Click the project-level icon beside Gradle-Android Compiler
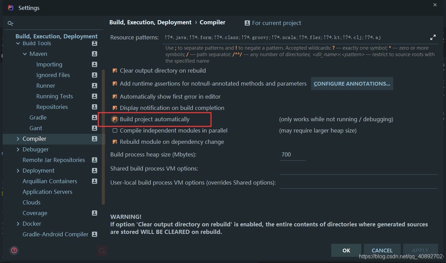446x263 pixels. click(x=95, y=234)
